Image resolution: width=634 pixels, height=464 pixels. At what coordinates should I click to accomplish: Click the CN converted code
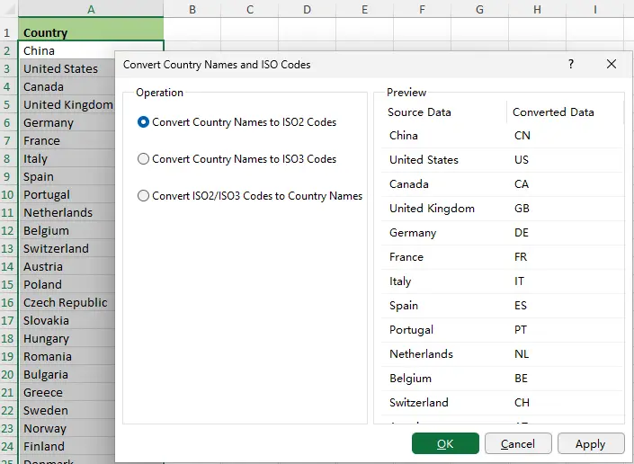[522, 136]
